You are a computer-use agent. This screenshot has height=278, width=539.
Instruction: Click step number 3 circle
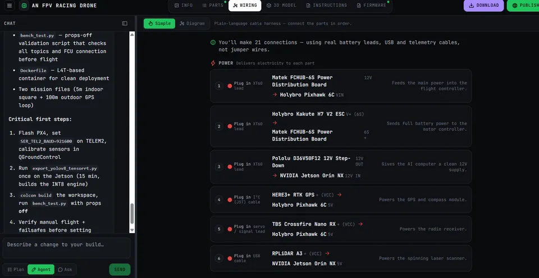(219, 167)
